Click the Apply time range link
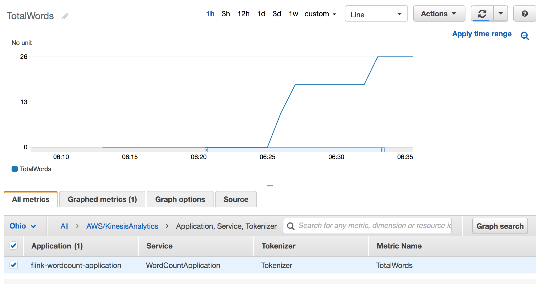The image size is (539, 284). [482, 34]
